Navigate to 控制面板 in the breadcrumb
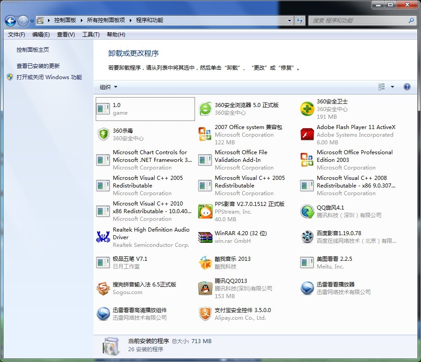 click(65, 20)
